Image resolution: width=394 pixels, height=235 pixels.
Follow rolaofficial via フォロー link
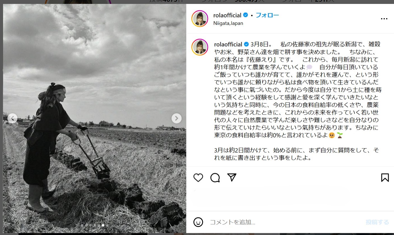click(267, 15)
